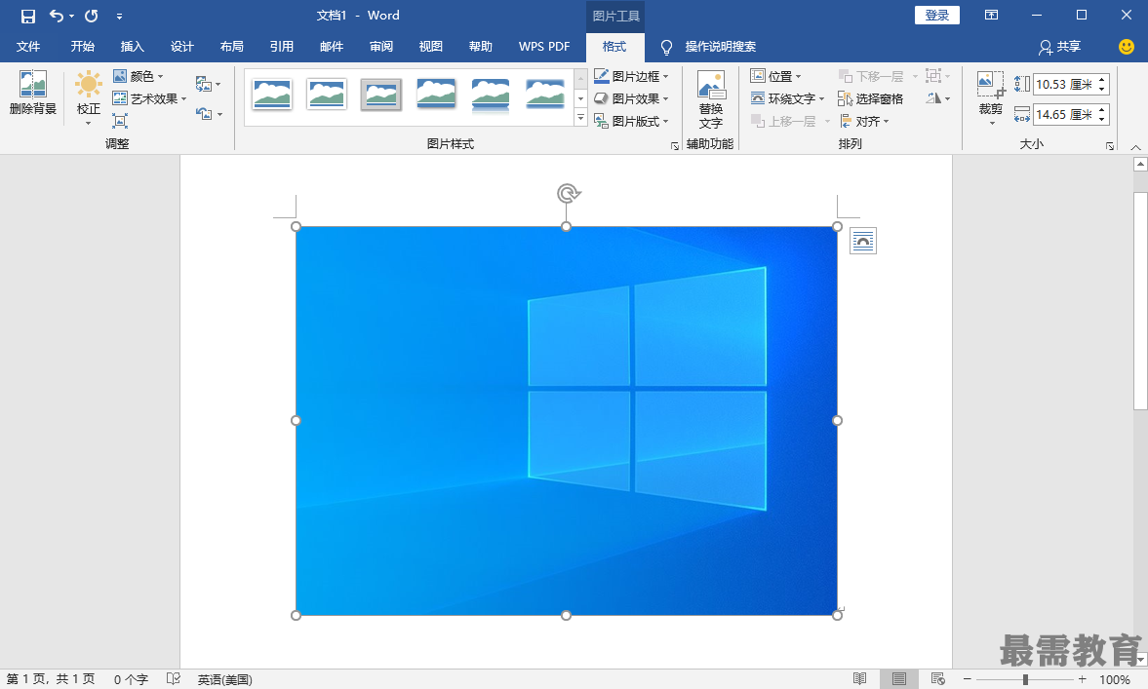Click language indicator 英语(美国)
Viewport: 1148px width, 689px height.
(224, 679)
